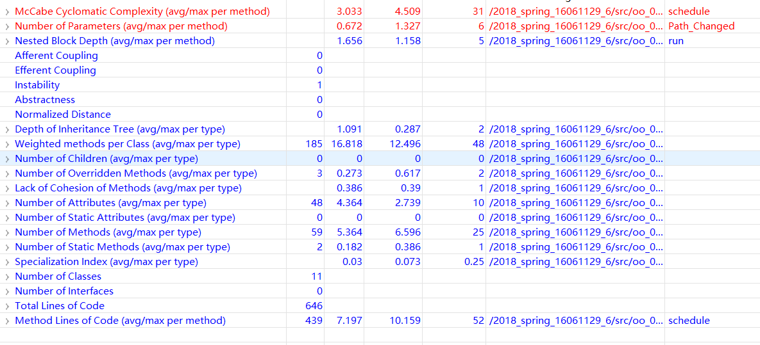
Task: Click Lack of Cohesion mean 0.386
Action: [350, 188]
